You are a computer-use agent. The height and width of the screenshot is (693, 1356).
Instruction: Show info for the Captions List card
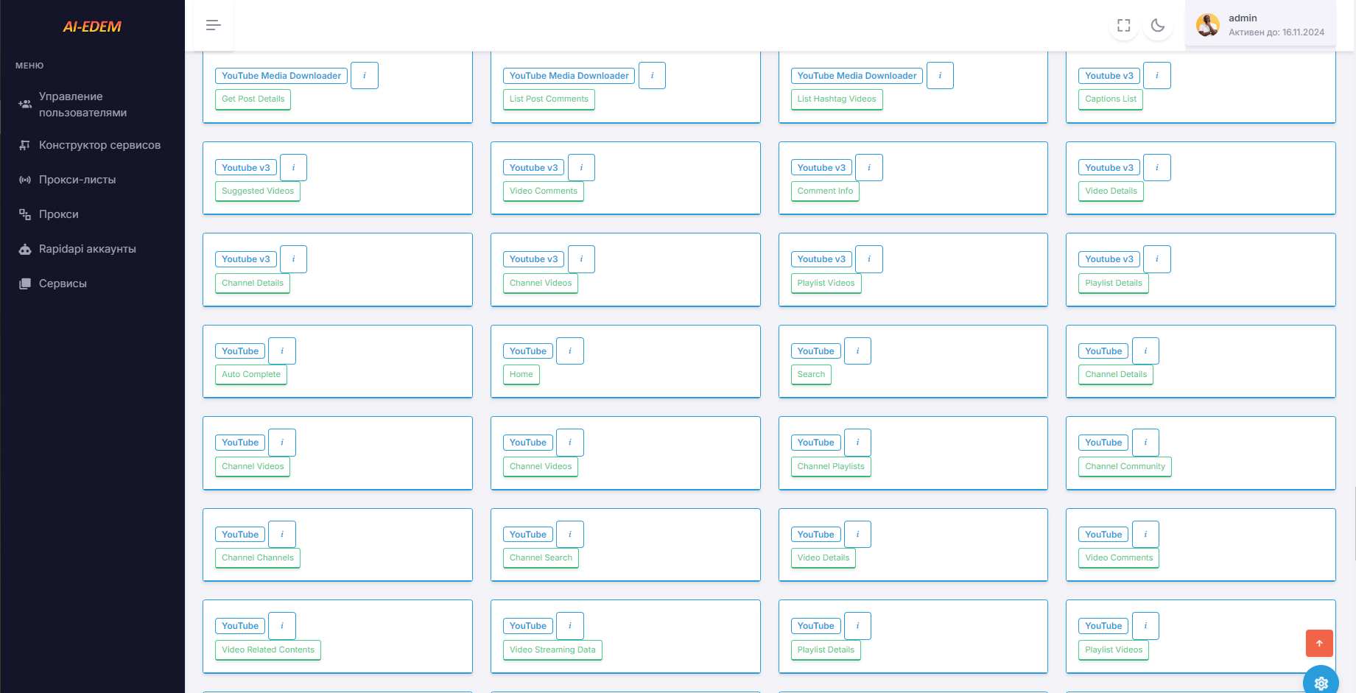tap(1157, 76)
